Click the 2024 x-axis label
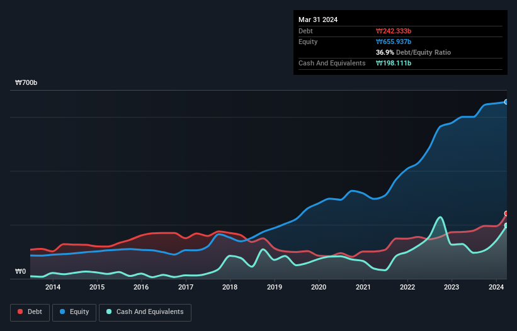The height and width of the screenshot is (331, 517). click(496, 287)
